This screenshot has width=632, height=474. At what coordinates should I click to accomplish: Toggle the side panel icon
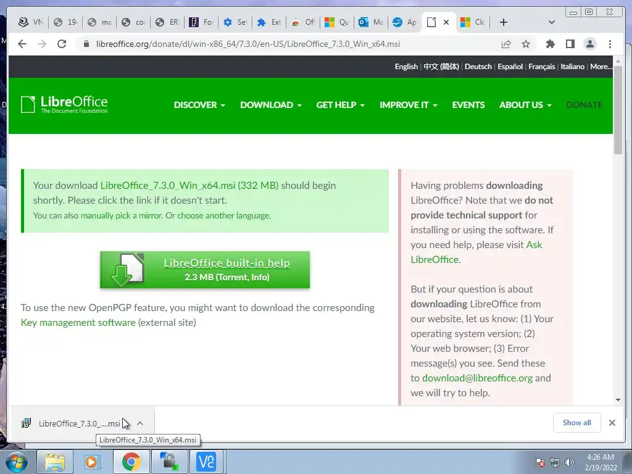pos(570,44)
